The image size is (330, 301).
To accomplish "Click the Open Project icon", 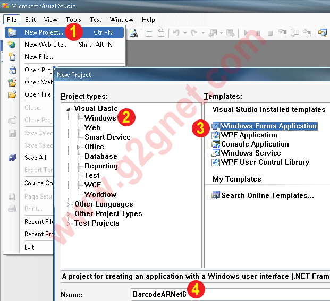I will [x=12, y=70].
